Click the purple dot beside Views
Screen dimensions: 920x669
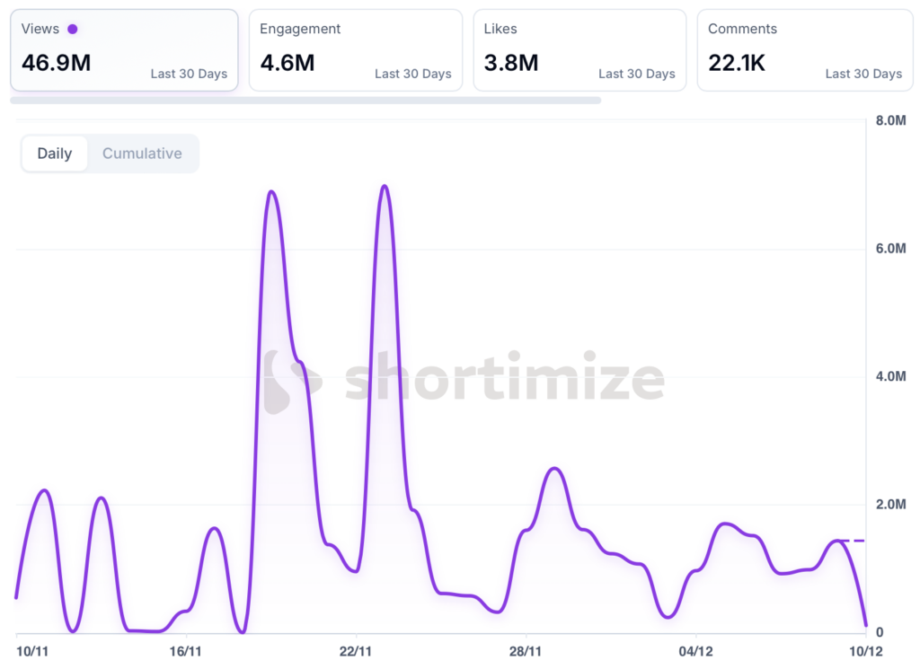coord(73,29)
